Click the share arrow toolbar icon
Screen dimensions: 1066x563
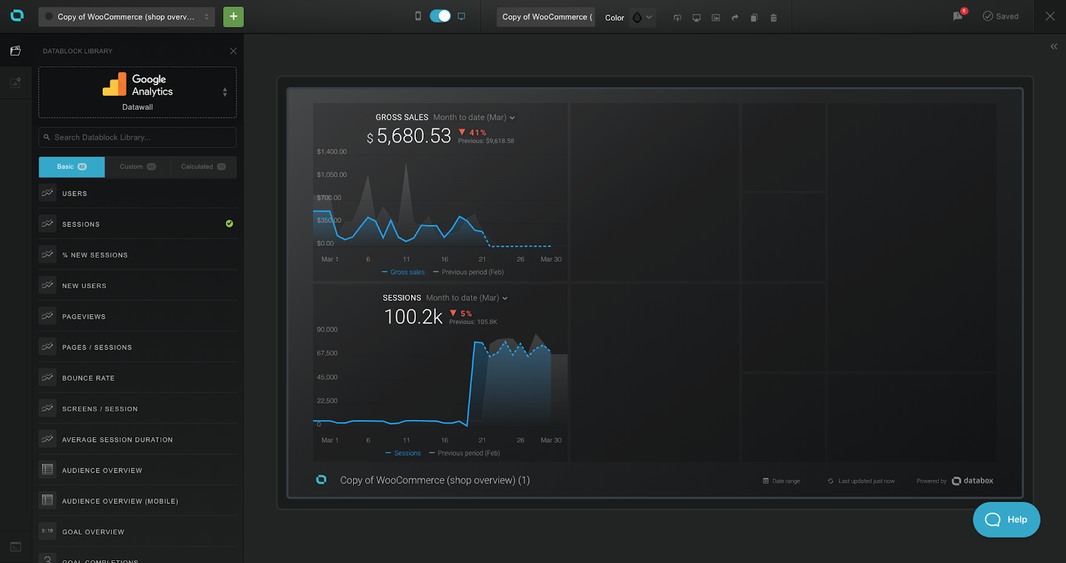coord(735,18)
